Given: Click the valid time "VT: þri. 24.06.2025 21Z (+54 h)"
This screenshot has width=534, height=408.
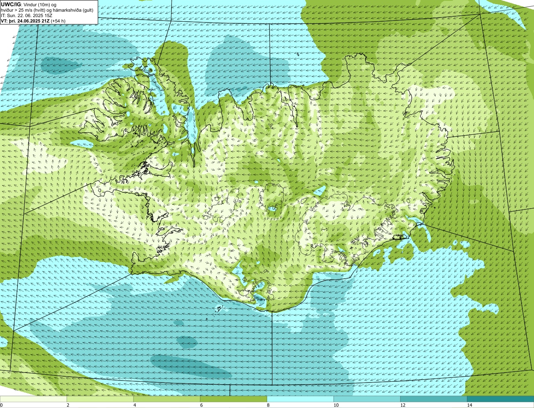Looking at the screenshot, I should [33, 20].
